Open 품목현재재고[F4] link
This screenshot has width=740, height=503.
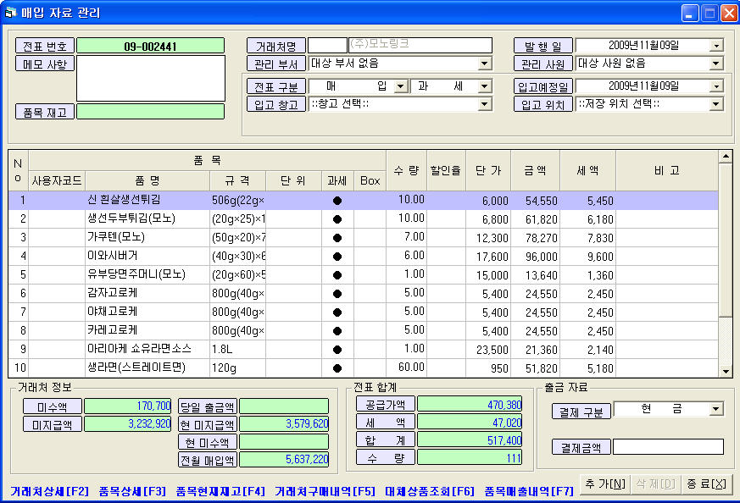point(220,491)
